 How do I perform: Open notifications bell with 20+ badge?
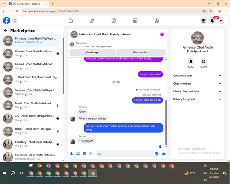pos(212,21)
